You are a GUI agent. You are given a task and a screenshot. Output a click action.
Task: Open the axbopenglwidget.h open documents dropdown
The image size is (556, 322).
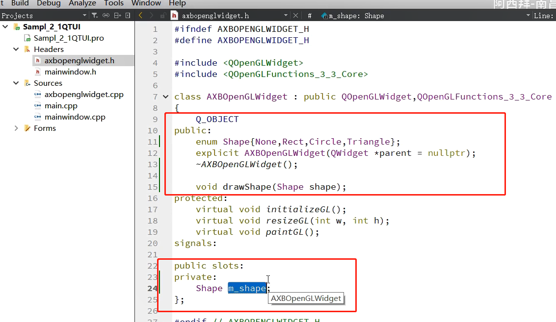coord(286,16)
